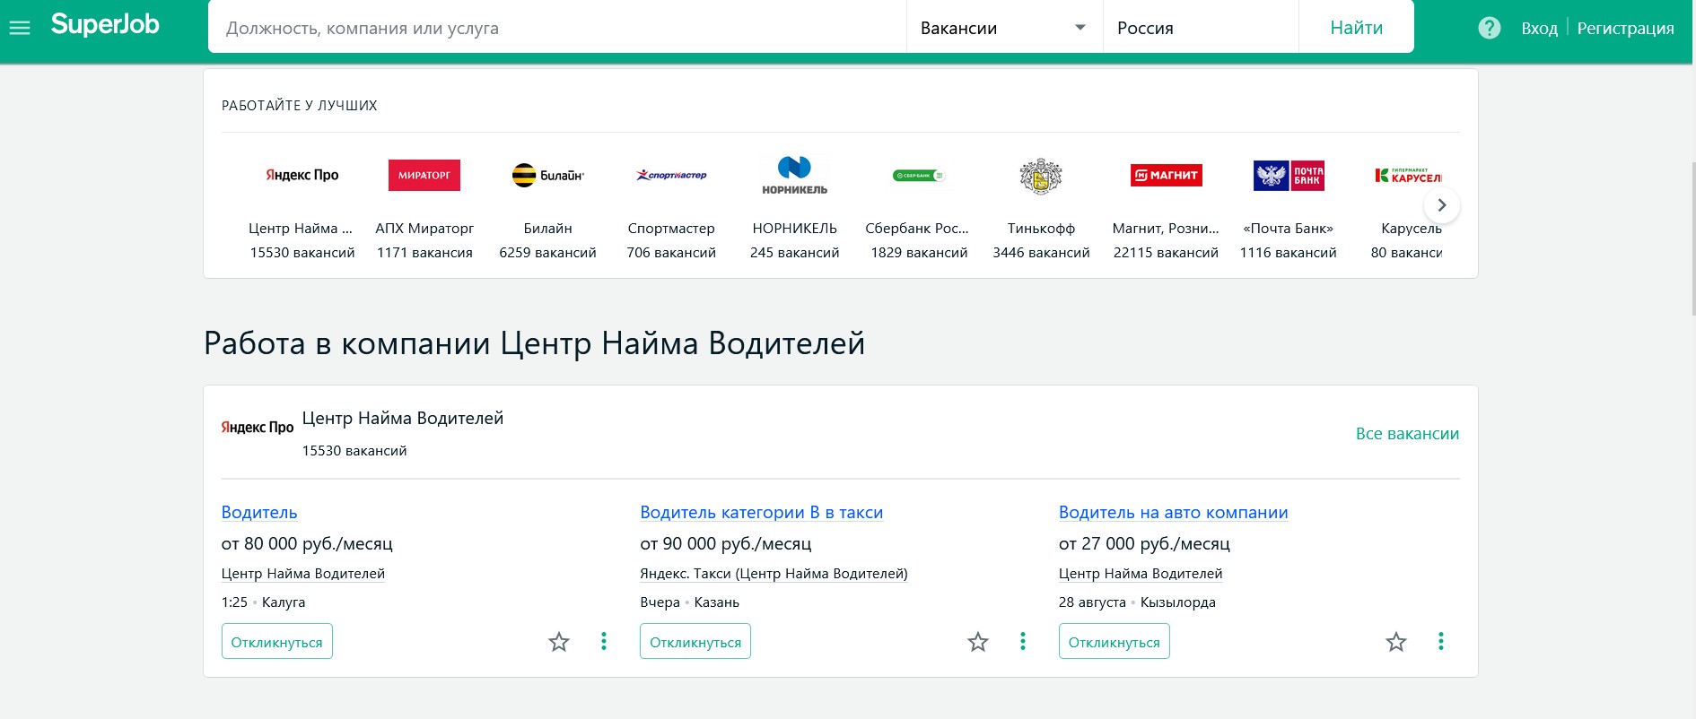
Task: Click the Сбербанк logo
Action: coord(919,175)
